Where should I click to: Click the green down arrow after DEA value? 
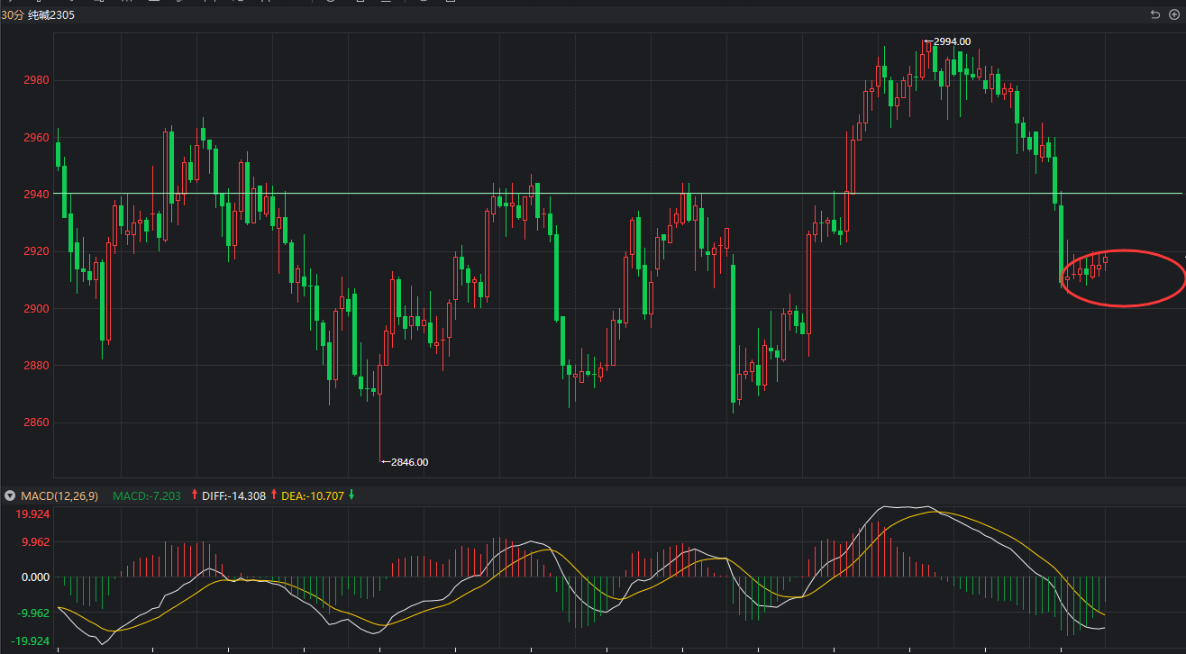(x=351, y=495)
